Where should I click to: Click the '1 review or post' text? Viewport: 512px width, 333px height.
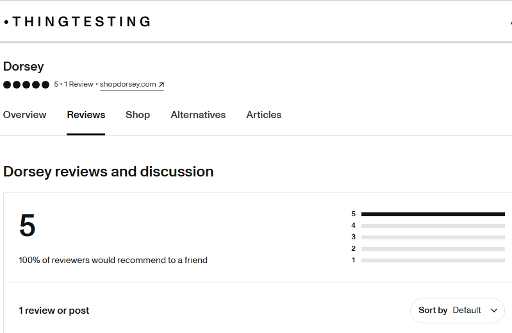tap(54, 311)
